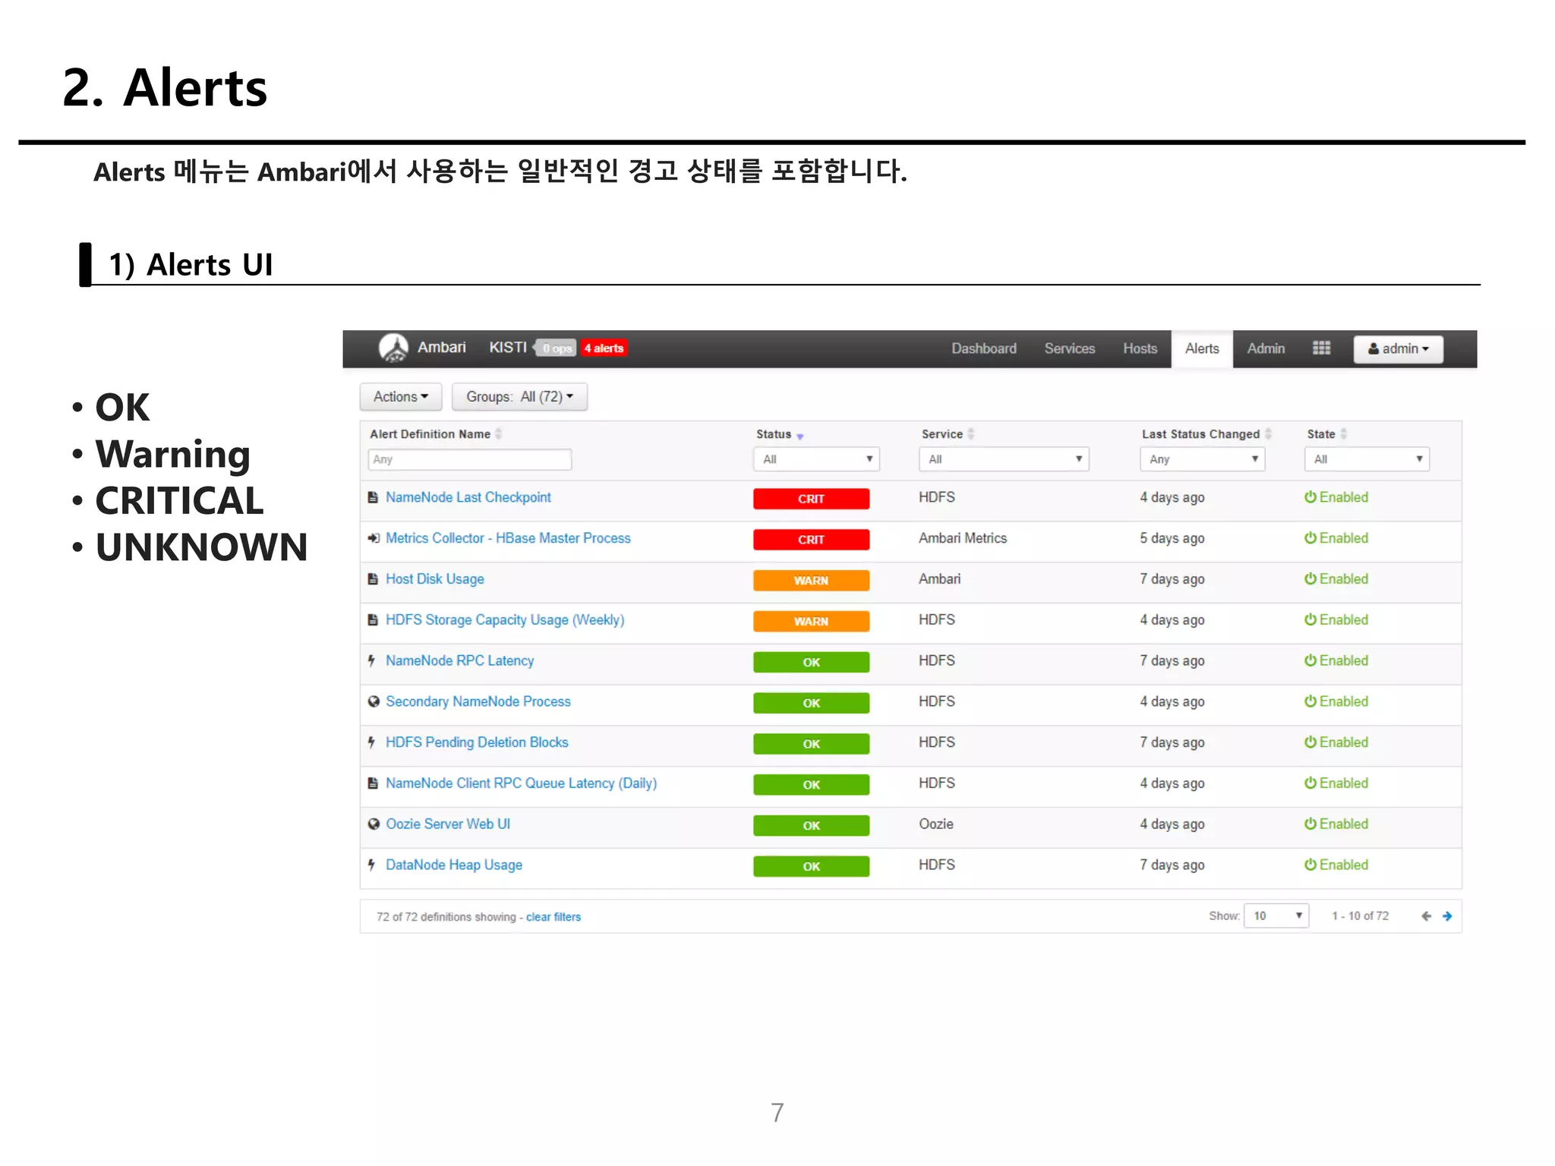Viewport: 1555px width, 1166px height.
Task: Click icon beside NameNode Client RPC Queue Latency
Action: (x=373, y=783)
